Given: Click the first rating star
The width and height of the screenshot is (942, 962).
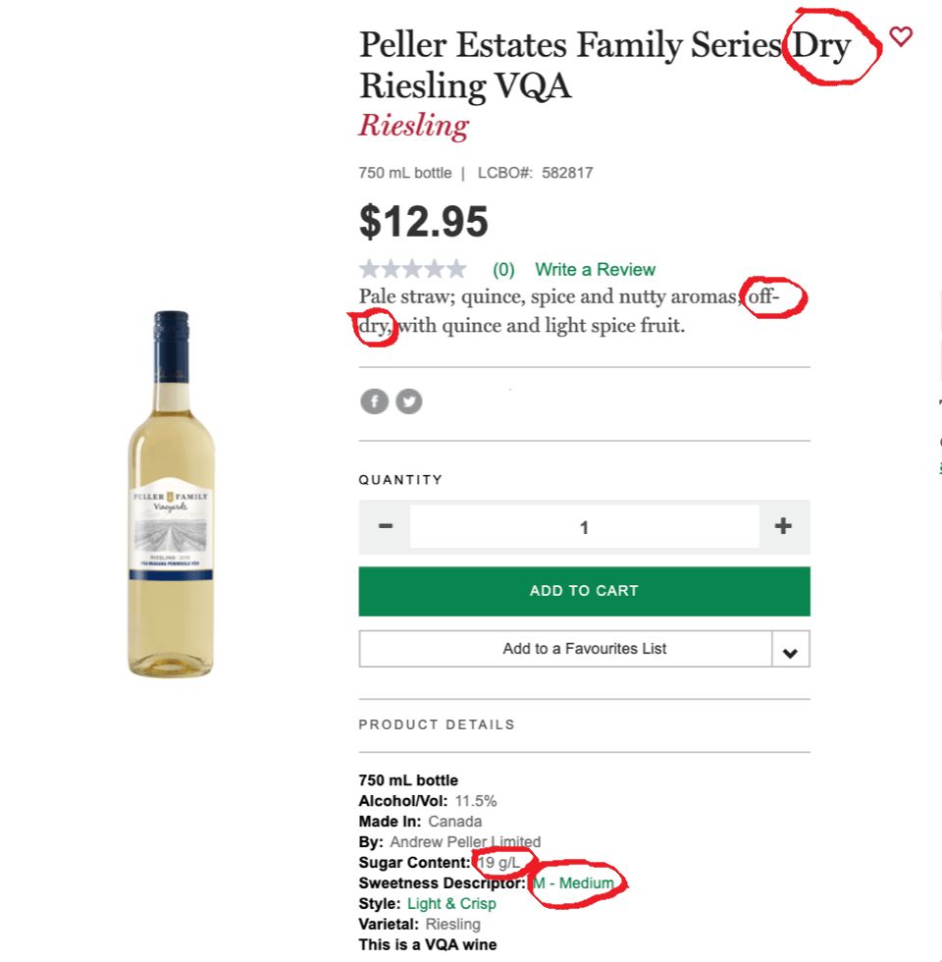Looking at the screenshot, I should click(x=368, y=268).
